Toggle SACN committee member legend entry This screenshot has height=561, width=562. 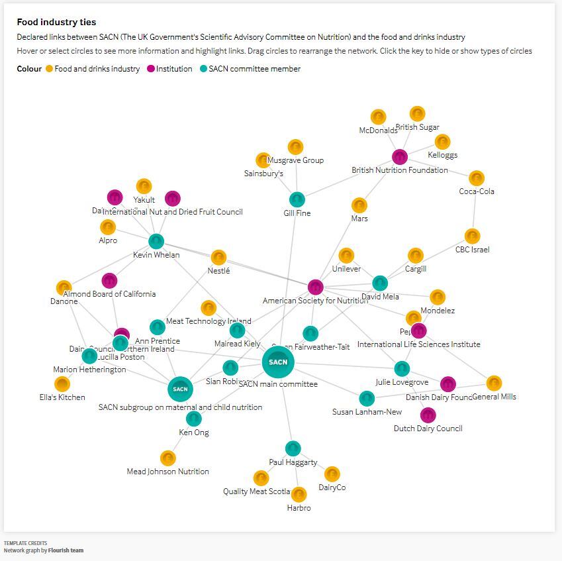click(x=254, y=69)
